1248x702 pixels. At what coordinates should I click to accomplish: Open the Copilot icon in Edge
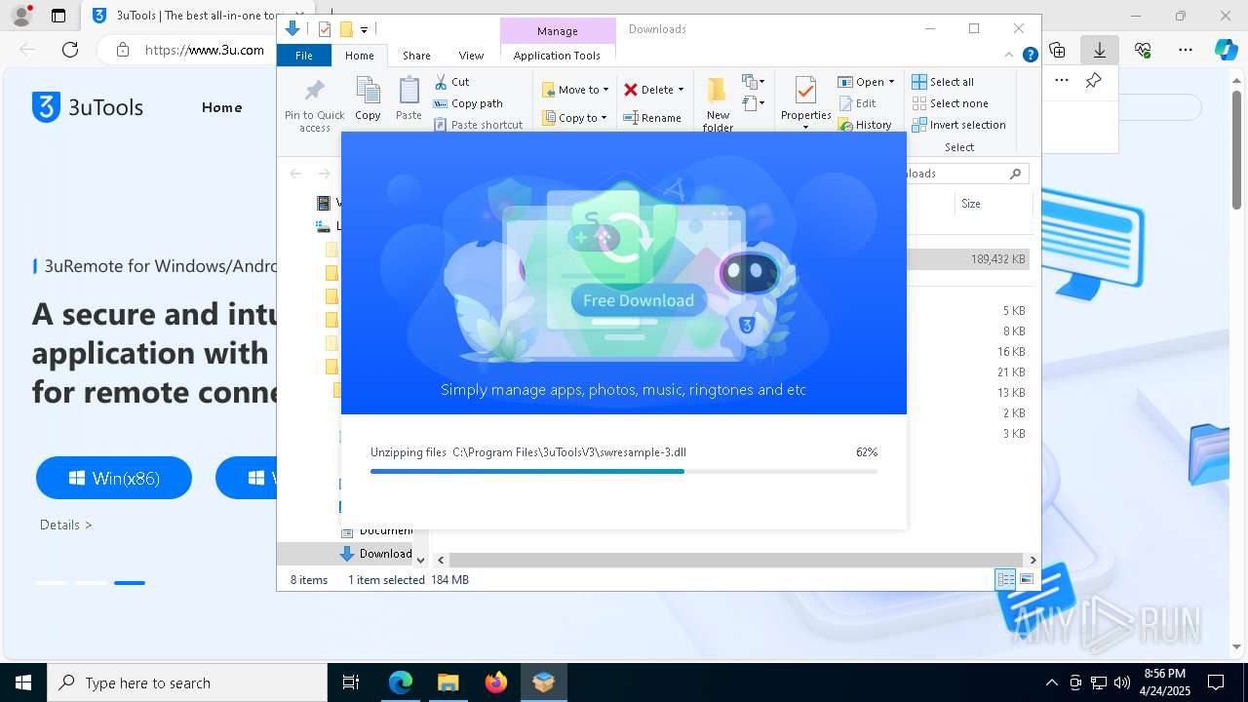[x=1226, y=50]
